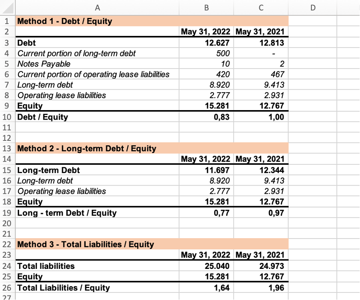Select column A header
360x300 pixels.
97,7
